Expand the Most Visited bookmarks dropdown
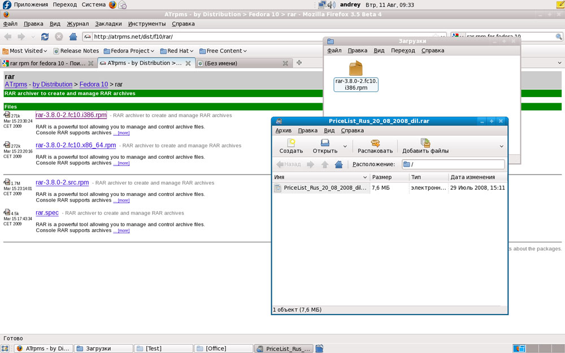 pos(45,51)
